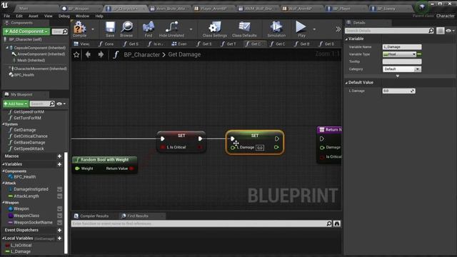Select GetBaseDamage function

click(29, 143)
